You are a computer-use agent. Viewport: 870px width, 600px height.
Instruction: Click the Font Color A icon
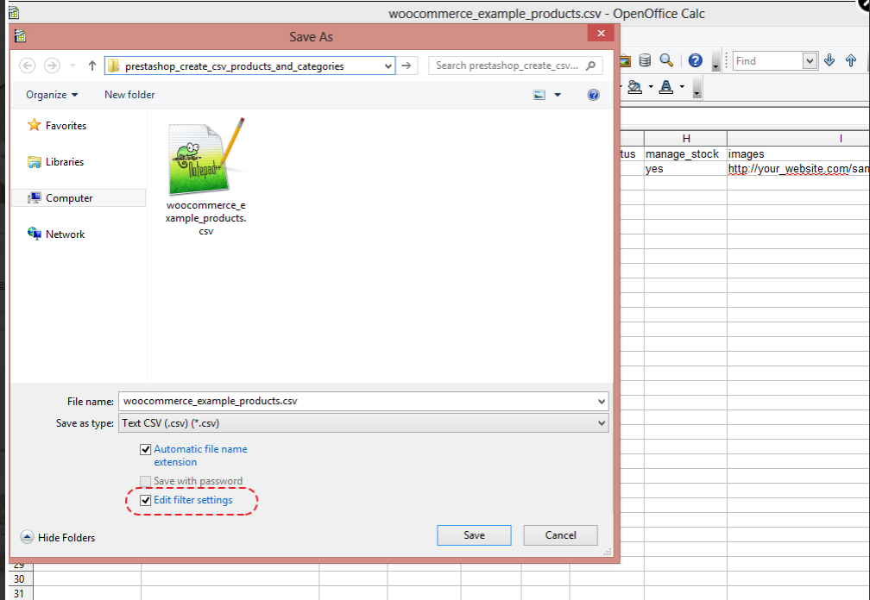(666, 87)
